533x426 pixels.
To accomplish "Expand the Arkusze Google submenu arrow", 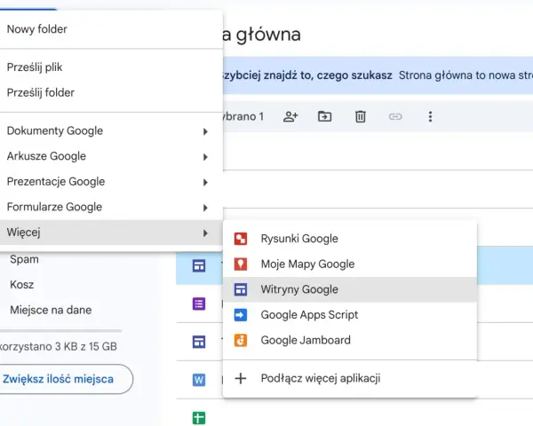I will (x=205, y=157).
